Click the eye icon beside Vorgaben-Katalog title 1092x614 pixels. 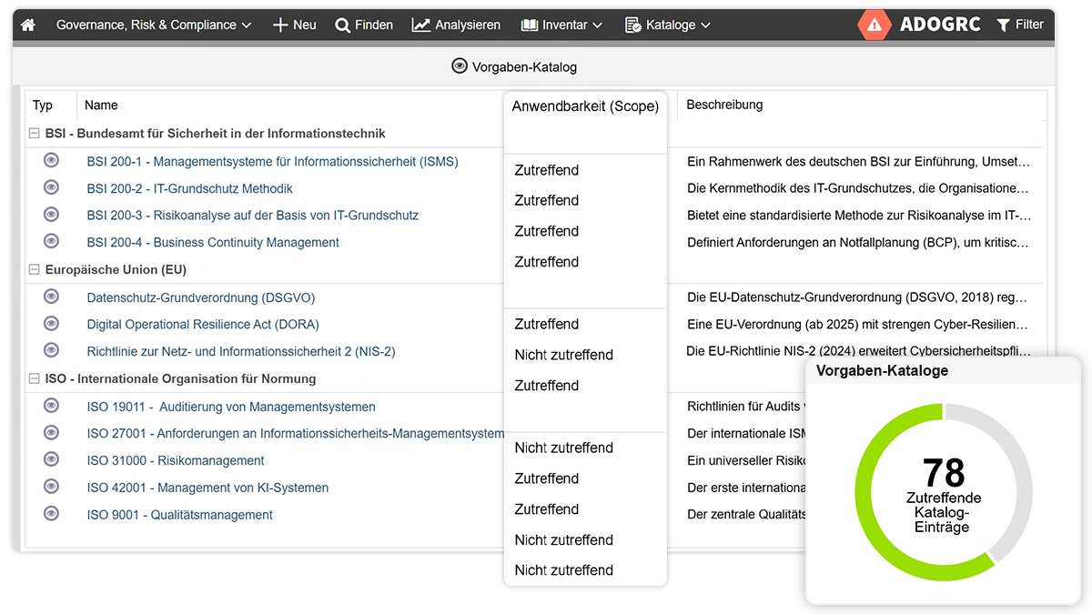[x=460, y=66]
